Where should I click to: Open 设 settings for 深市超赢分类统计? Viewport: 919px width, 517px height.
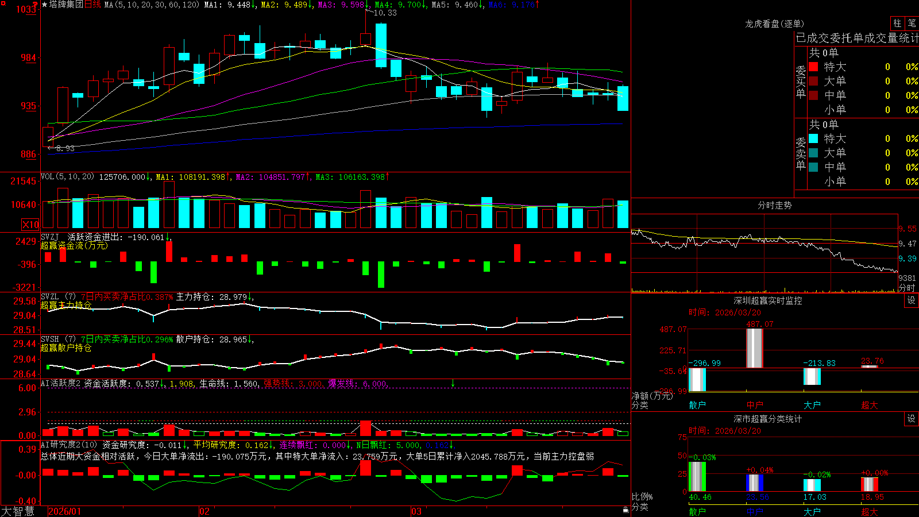click(x=912, y=419)
